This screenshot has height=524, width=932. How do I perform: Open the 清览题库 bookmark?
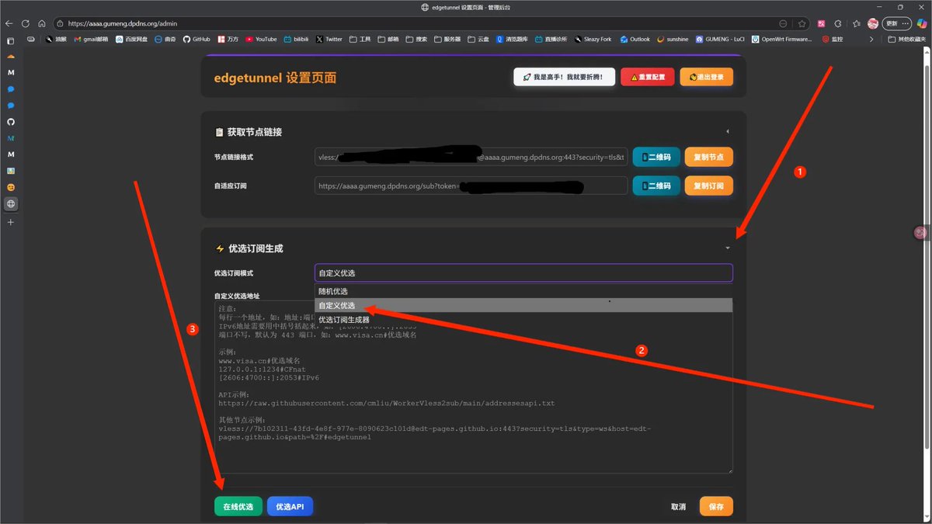tap(513, 39)
